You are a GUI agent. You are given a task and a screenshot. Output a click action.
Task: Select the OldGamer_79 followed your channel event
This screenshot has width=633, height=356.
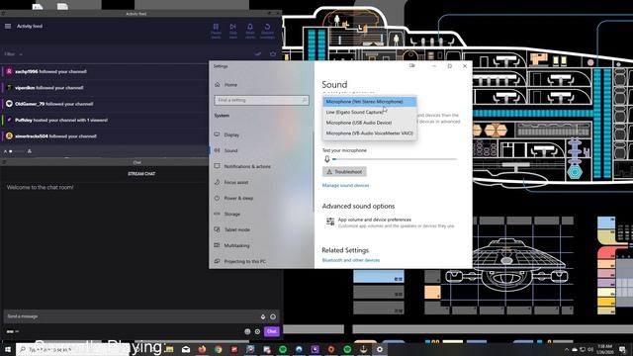pos(105,104)
